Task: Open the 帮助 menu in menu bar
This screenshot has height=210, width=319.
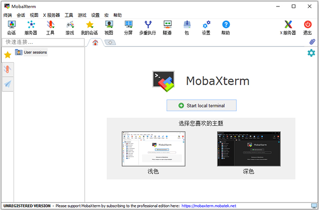Action: coord(118,15)
